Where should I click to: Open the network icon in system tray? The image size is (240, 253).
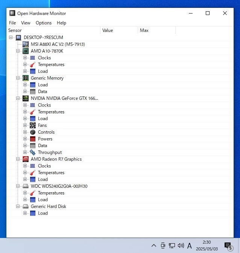(172, 245)
